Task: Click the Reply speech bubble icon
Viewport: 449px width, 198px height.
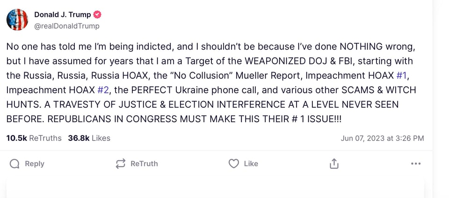Action: tap(14, 163)
